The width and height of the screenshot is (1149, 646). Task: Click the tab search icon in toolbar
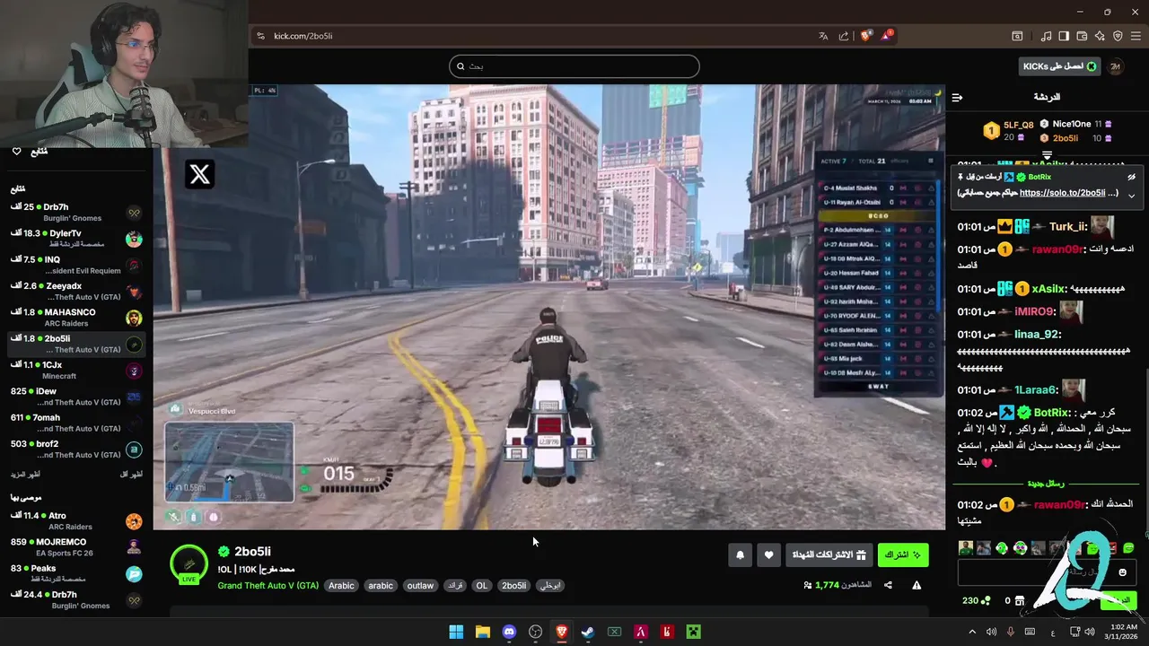click(1017, 36)
